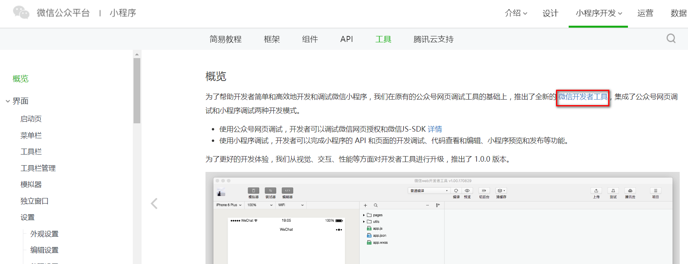Follow the 微信开发者工具 link

pos(583,97)
